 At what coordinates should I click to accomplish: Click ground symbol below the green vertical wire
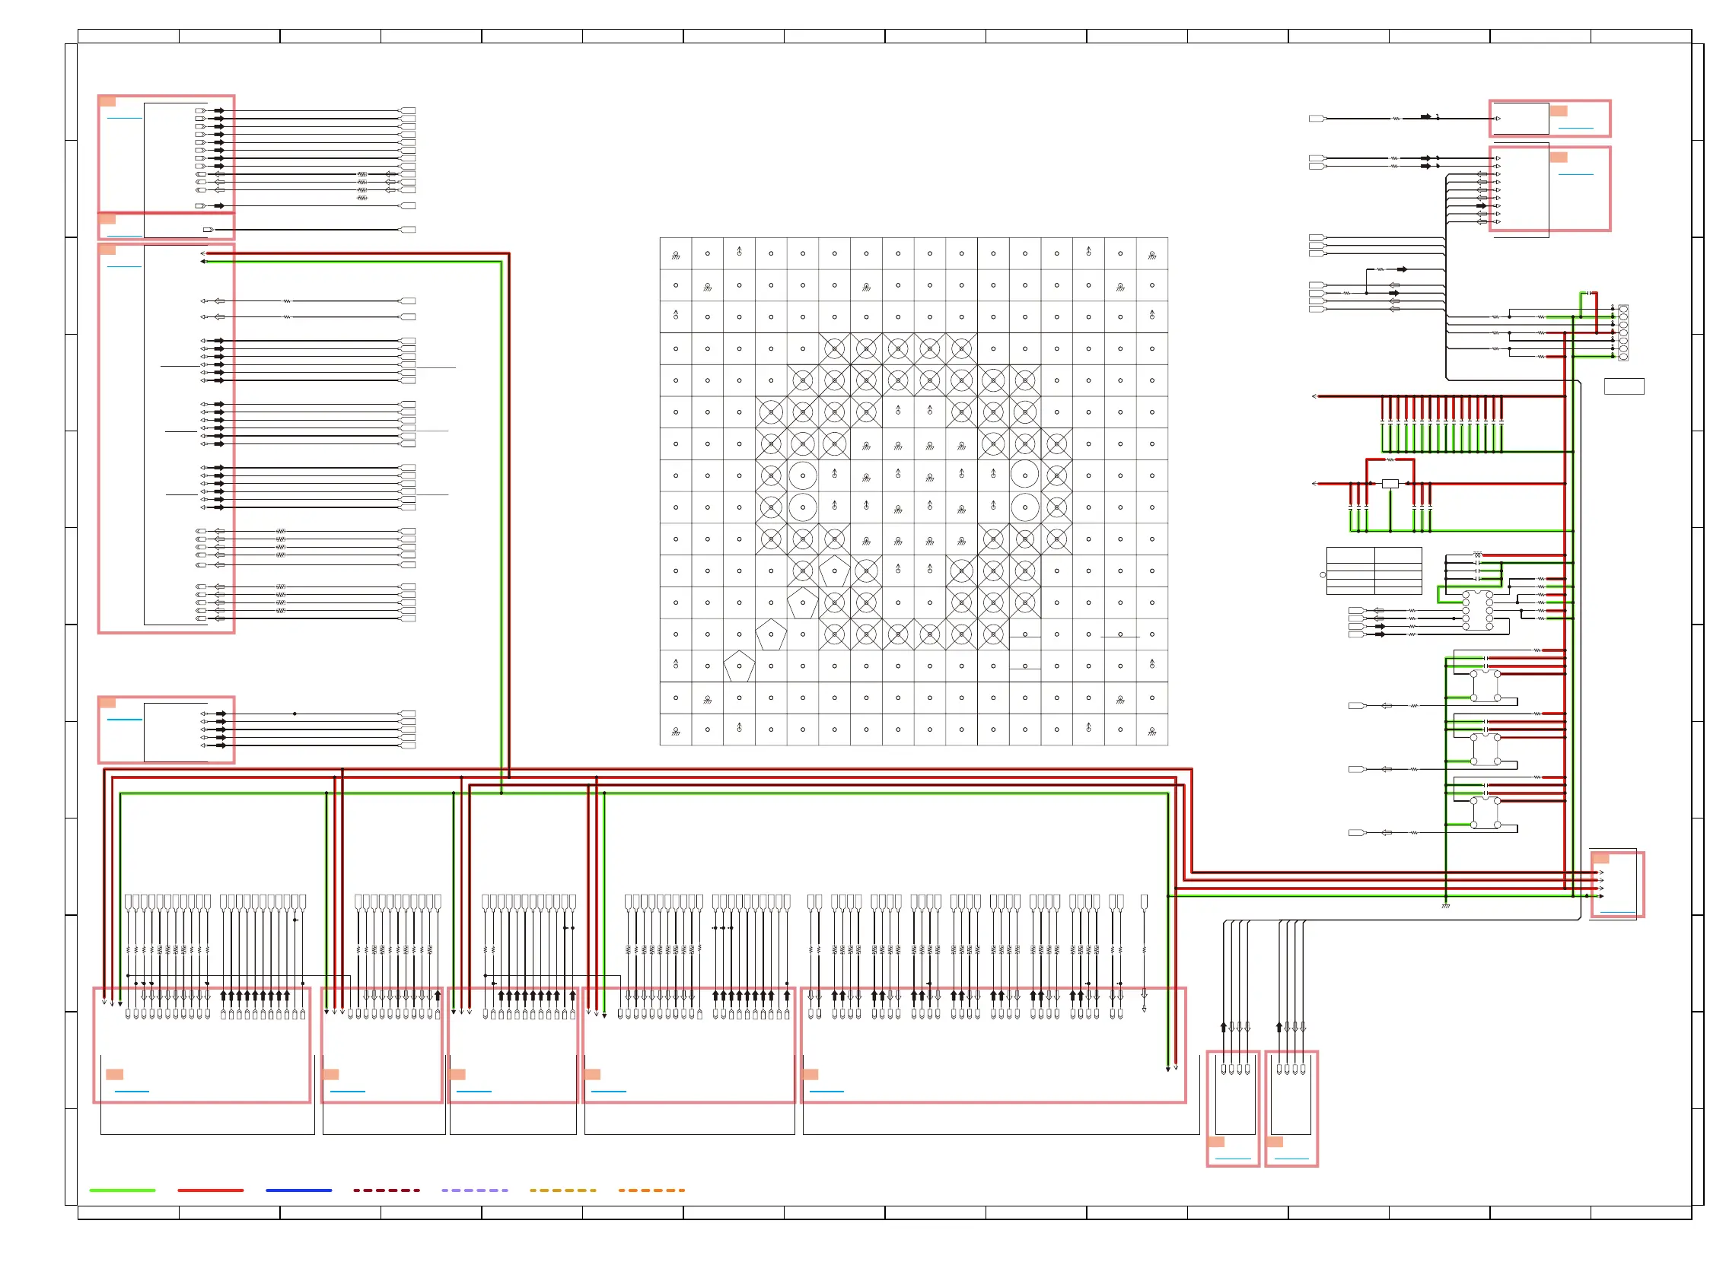tap(1445, 906)
